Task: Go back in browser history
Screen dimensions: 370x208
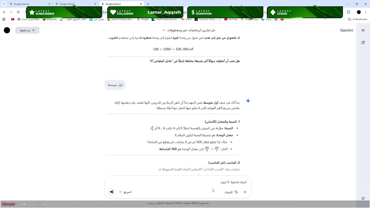Action: (4, 12)
